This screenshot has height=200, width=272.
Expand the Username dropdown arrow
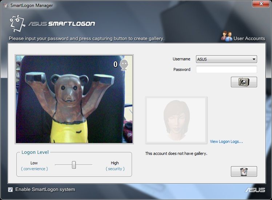click(254, 59)
